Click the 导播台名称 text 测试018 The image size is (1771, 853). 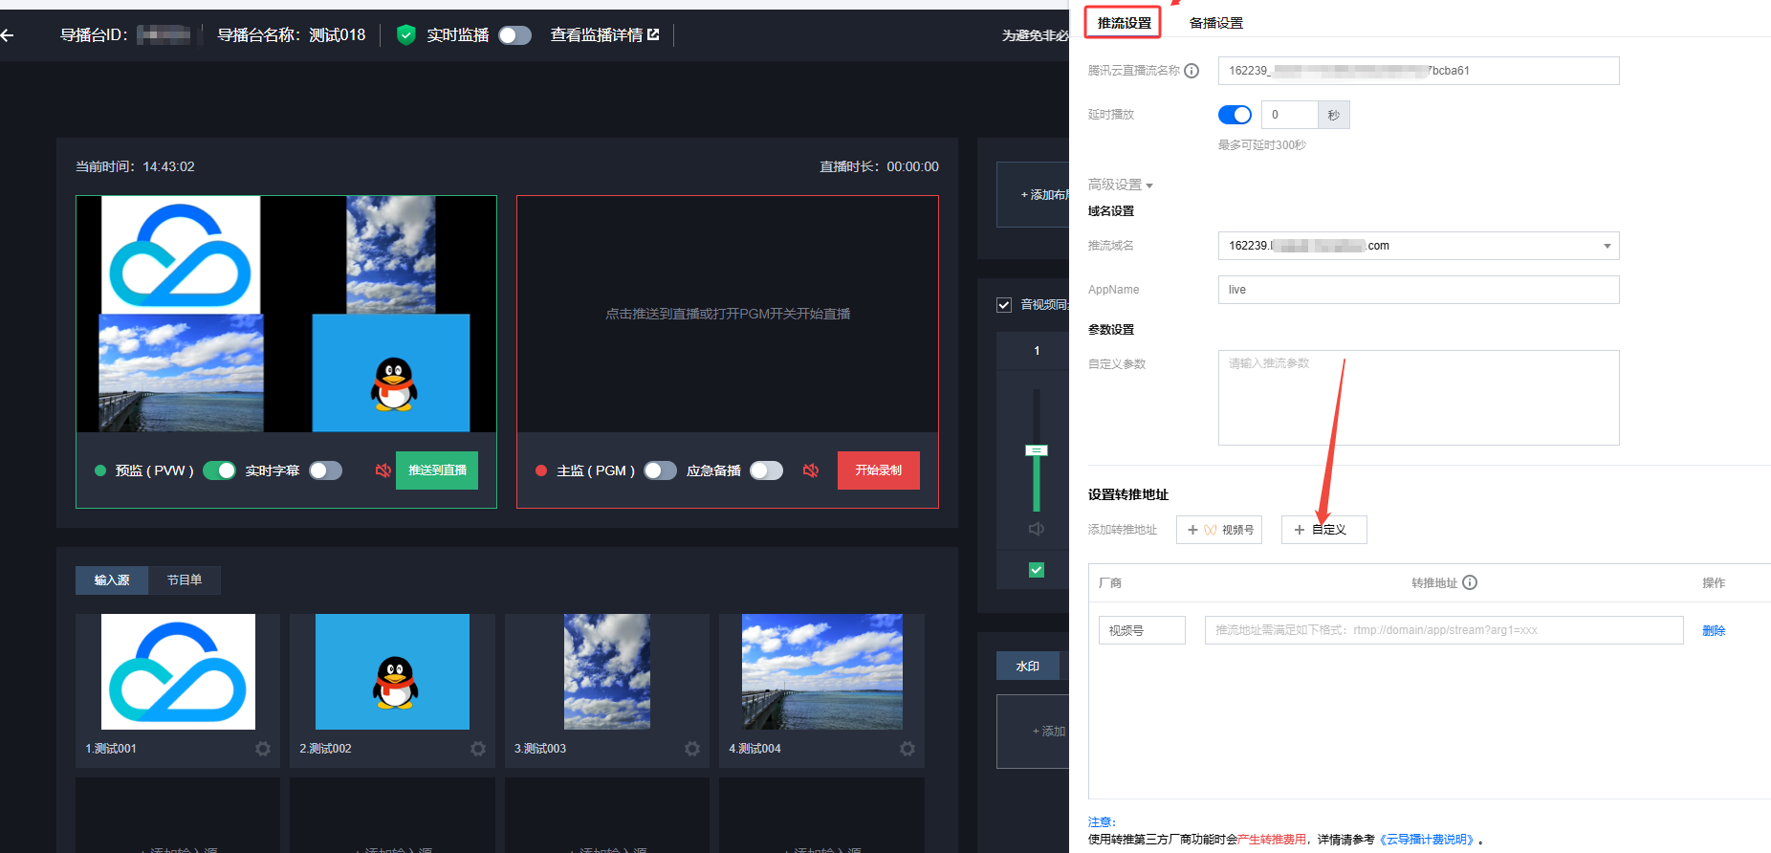[x=337, y=35]
